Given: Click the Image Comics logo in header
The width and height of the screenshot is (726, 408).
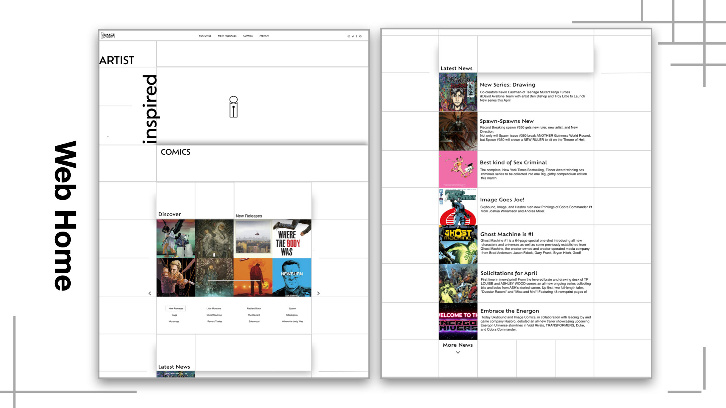Looking at the screenshot, I should coord(108,36).
